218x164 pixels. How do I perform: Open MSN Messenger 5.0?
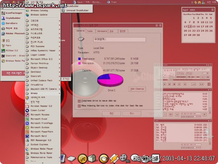[x=43, y=140]
